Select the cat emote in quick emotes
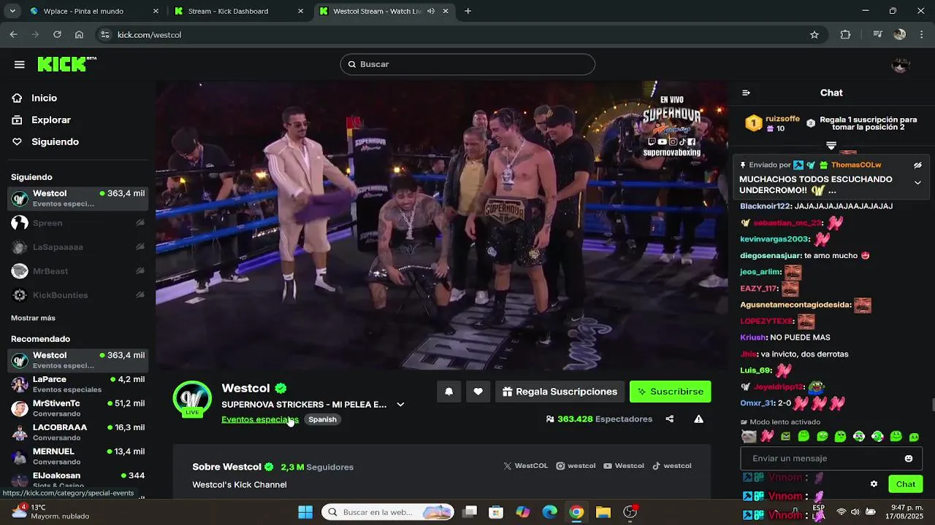Image resolution: width=935 pixels, height=525 pixels. 749,436
